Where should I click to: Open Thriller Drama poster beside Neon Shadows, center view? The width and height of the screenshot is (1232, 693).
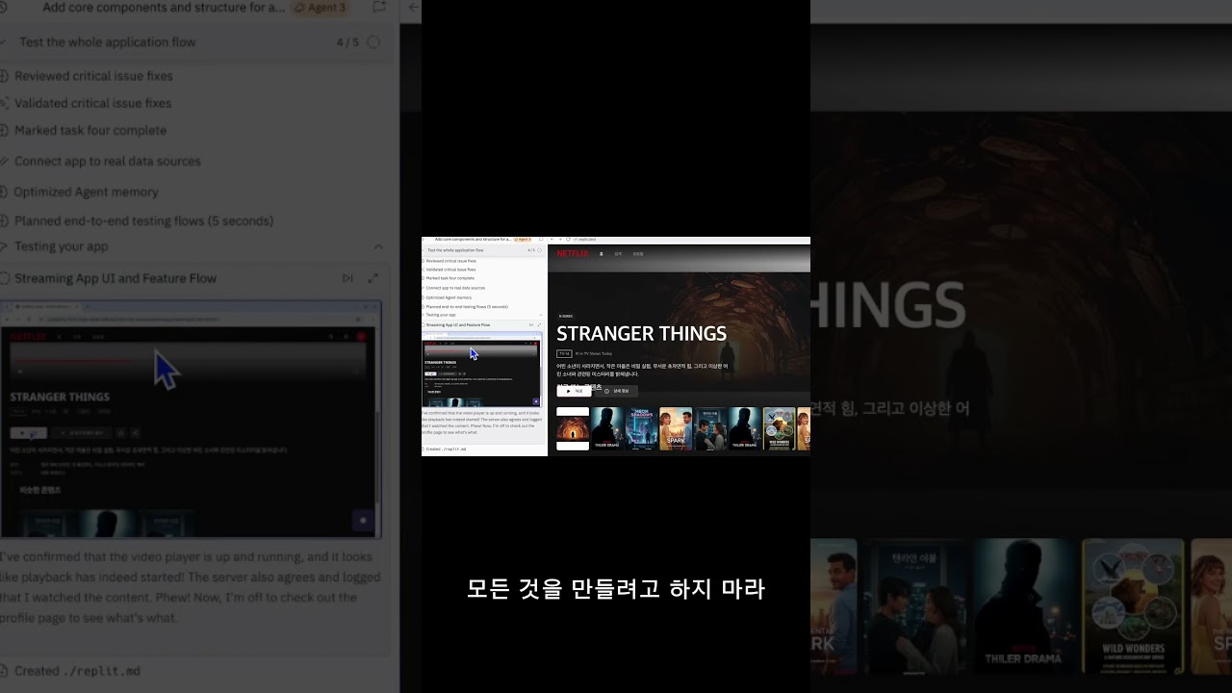pos(607,428)
